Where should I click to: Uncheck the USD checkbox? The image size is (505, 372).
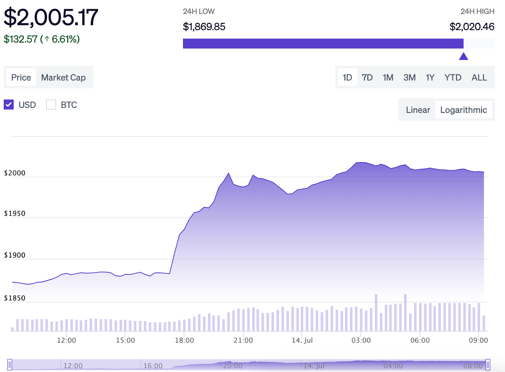click(x=9, y=104)
